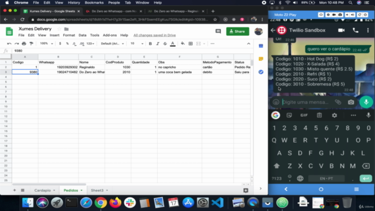Viewport: 375px width, 211px height.
Task: Select the Whatsapp column header cell
Action: click(58, 62)
